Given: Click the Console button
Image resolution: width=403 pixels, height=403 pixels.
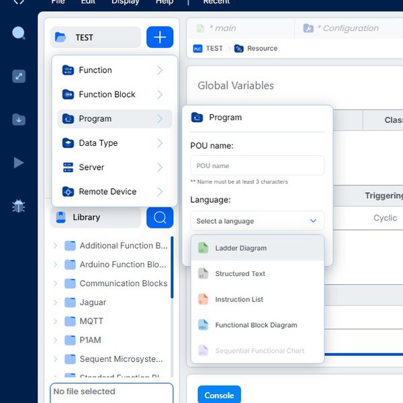Looking at the screenshot, I should tap(219, 395).
